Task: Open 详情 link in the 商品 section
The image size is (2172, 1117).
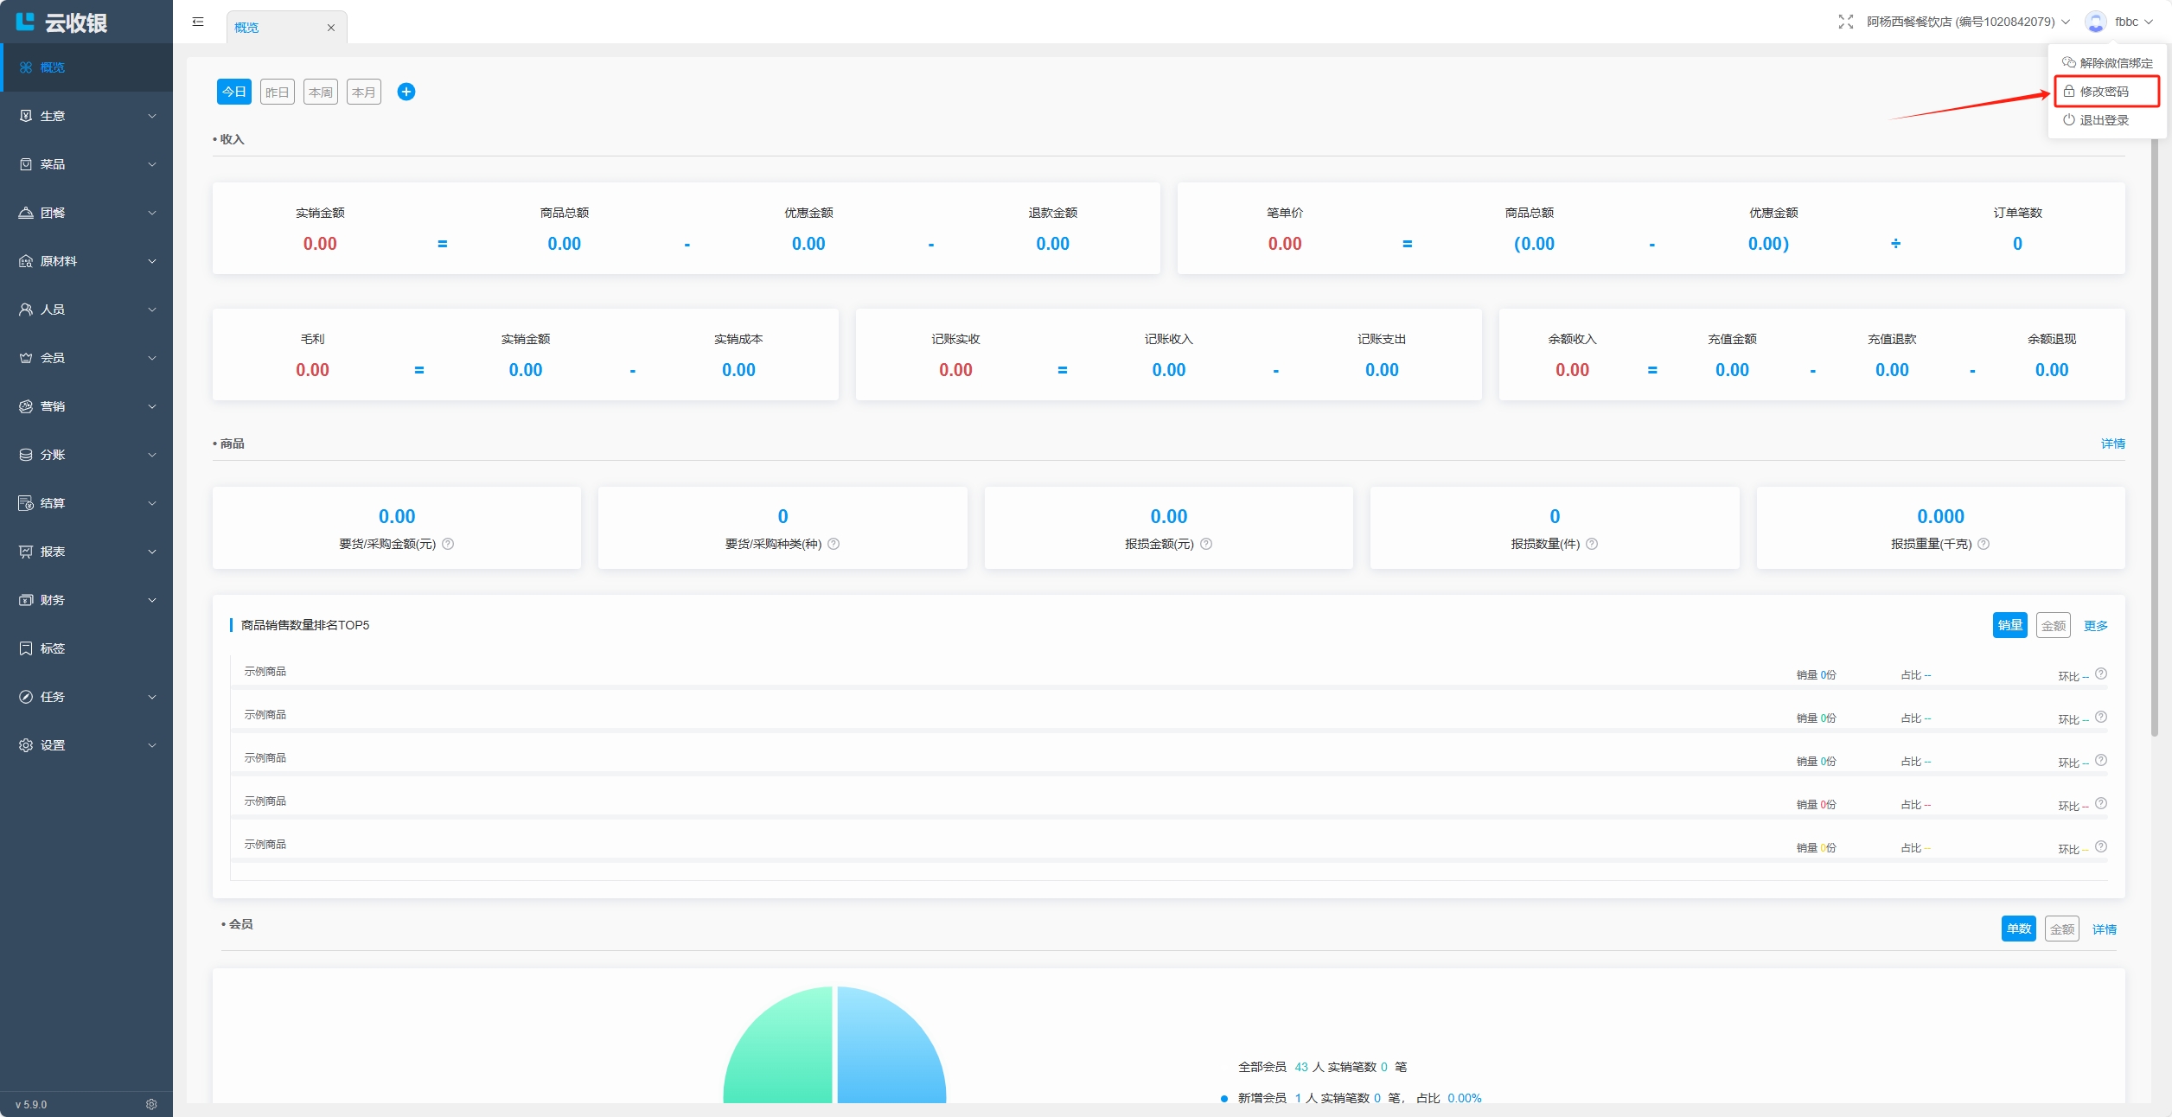Action: click(2112, 444)
